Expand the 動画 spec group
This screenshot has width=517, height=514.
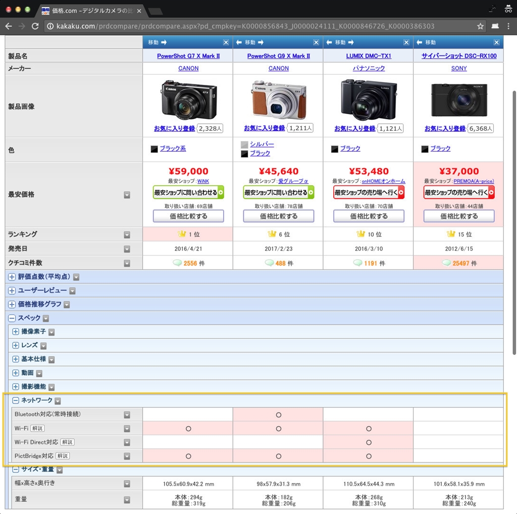coord(16,373)
